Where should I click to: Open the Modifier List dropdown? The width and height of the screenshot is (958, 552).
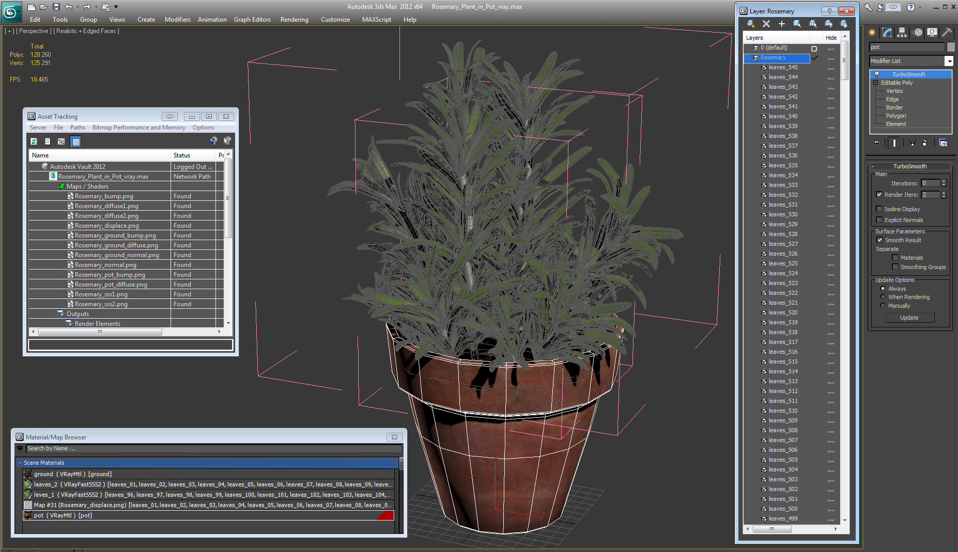(949, 61)
